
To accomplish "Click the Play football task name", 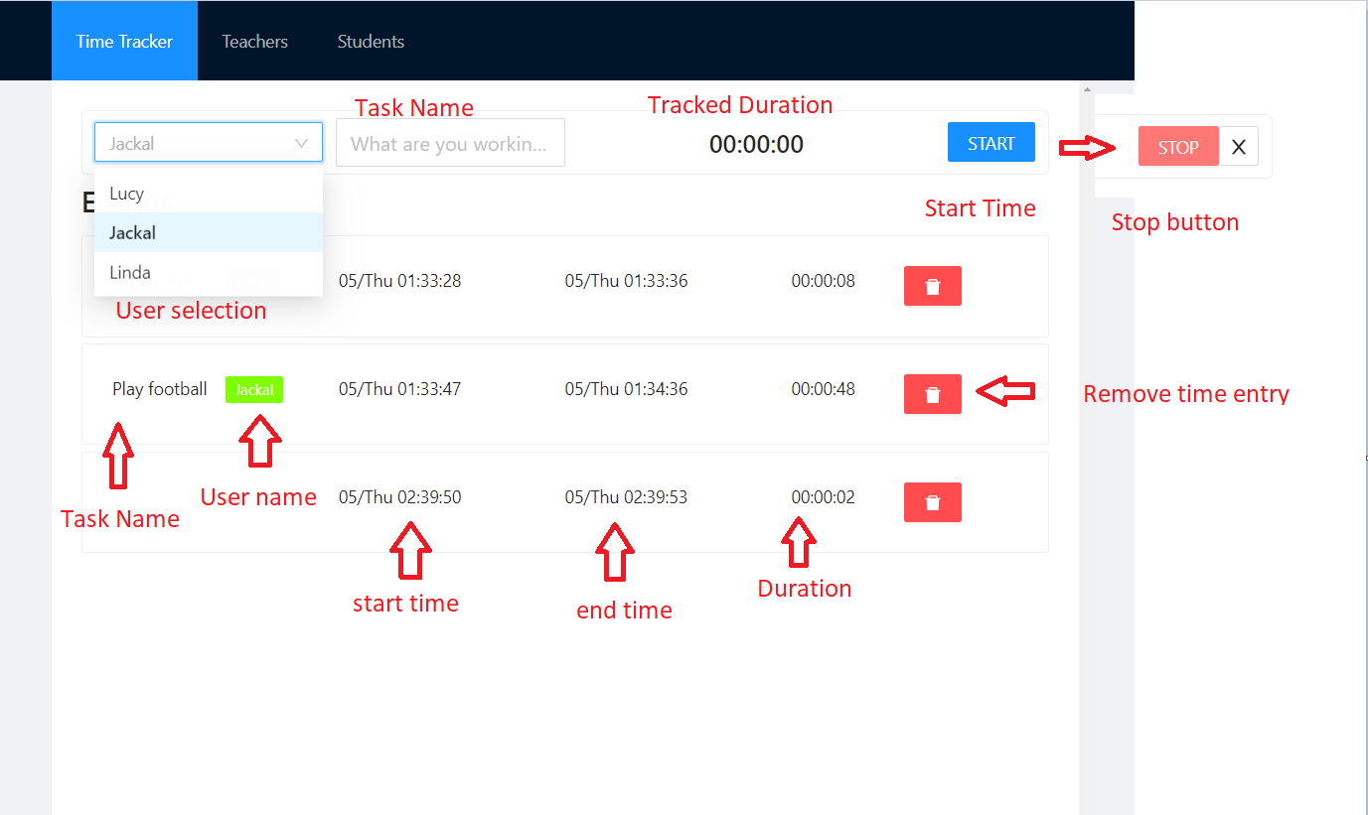I will pos(159,388).
